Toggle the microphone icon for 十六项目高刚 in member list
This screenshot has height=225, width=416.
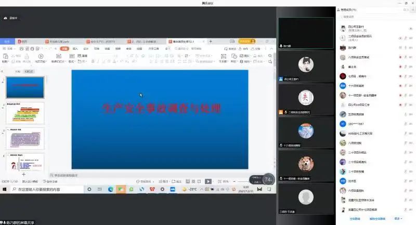point(406,85)
